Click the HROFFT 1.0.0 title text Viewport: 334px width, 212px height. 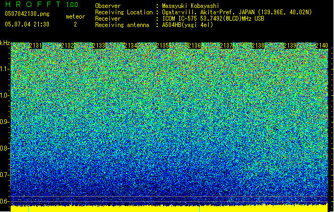[41, 4]
